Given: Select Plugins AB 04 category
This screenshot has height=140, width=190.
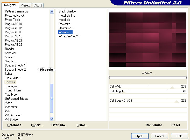Looking at the screenshot, I should (x=13, y=24).
